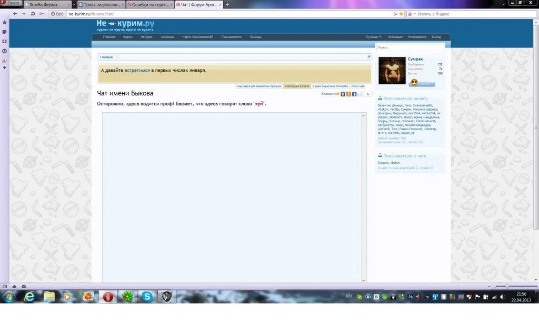539x332 pixels.
Task: Click Выход to log out
Action: [x=436, y=37]
